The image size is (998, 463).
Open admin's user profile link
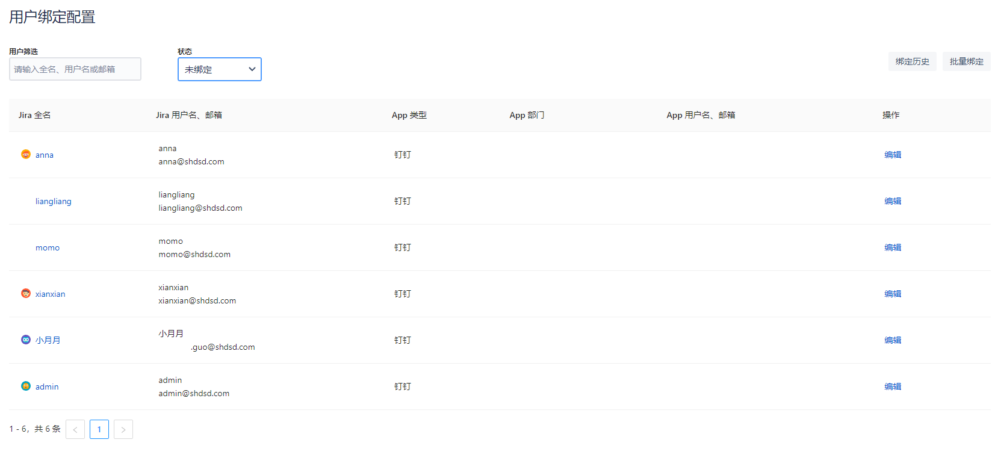(x=47, y=387)
